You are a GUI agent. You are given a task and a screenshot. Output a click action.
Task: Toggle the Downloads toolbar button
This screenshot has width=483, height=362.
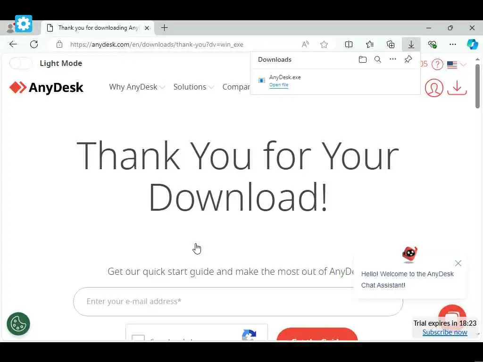point(411,44)
